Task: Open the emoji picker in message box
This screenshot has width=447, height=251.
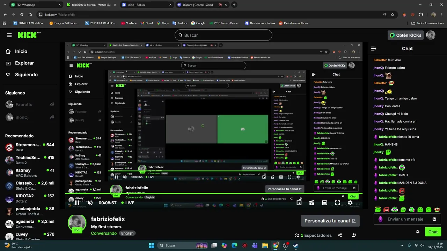Action: point(434,219)
